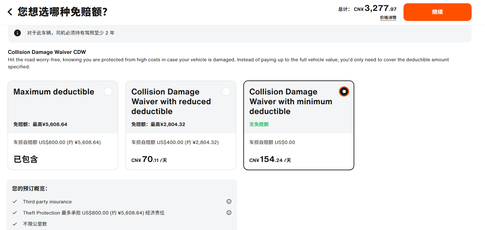Click the 您的预订概览 heading
Screen dimensions: 485x230
point(30,189)
